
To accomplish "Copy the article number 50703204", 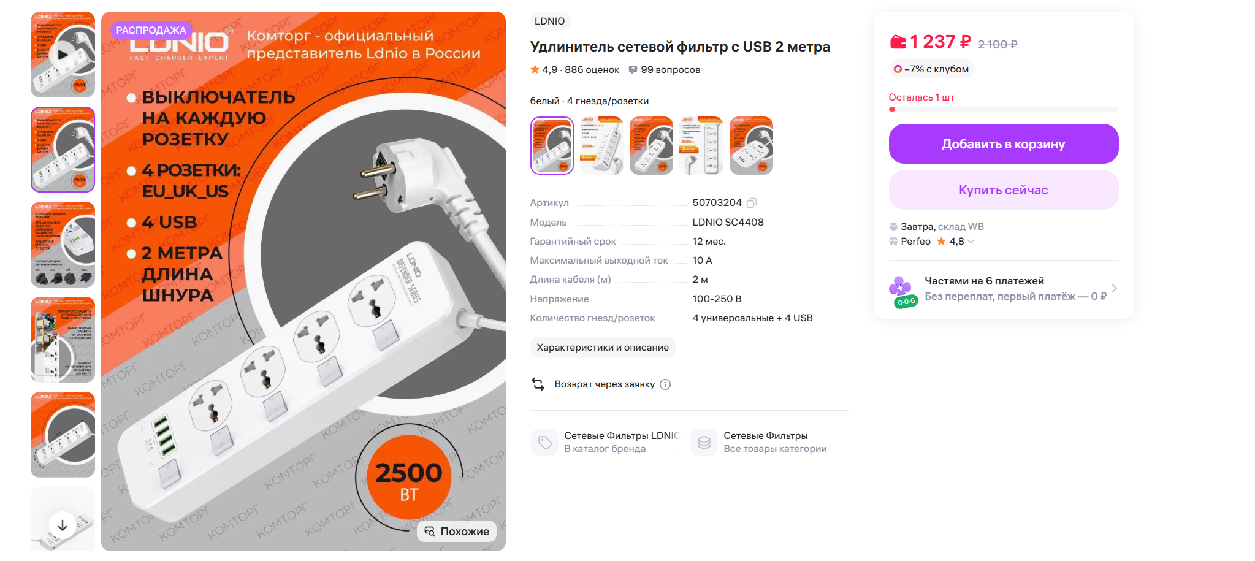I will pos(752,203).
